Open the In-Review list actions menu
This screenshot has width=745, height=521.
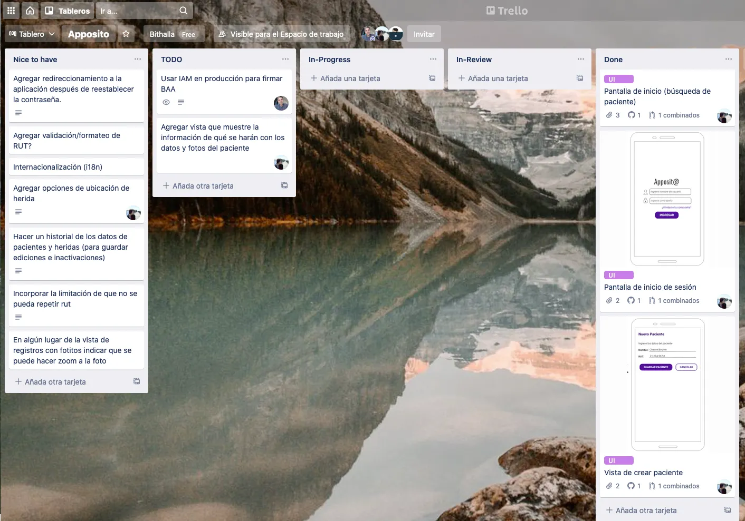581,59
